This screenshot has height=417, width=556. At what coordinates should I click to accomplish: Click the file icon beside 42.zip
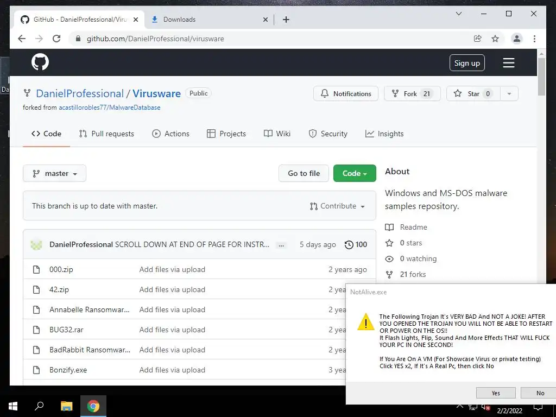(x=36, y=290)
